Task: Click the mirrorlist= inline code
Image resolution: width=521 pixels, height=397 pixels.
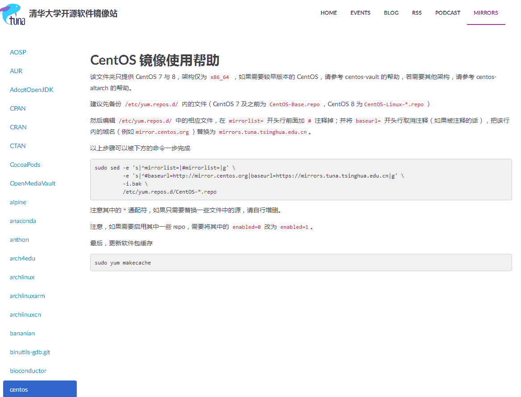Action: point(246,121)
